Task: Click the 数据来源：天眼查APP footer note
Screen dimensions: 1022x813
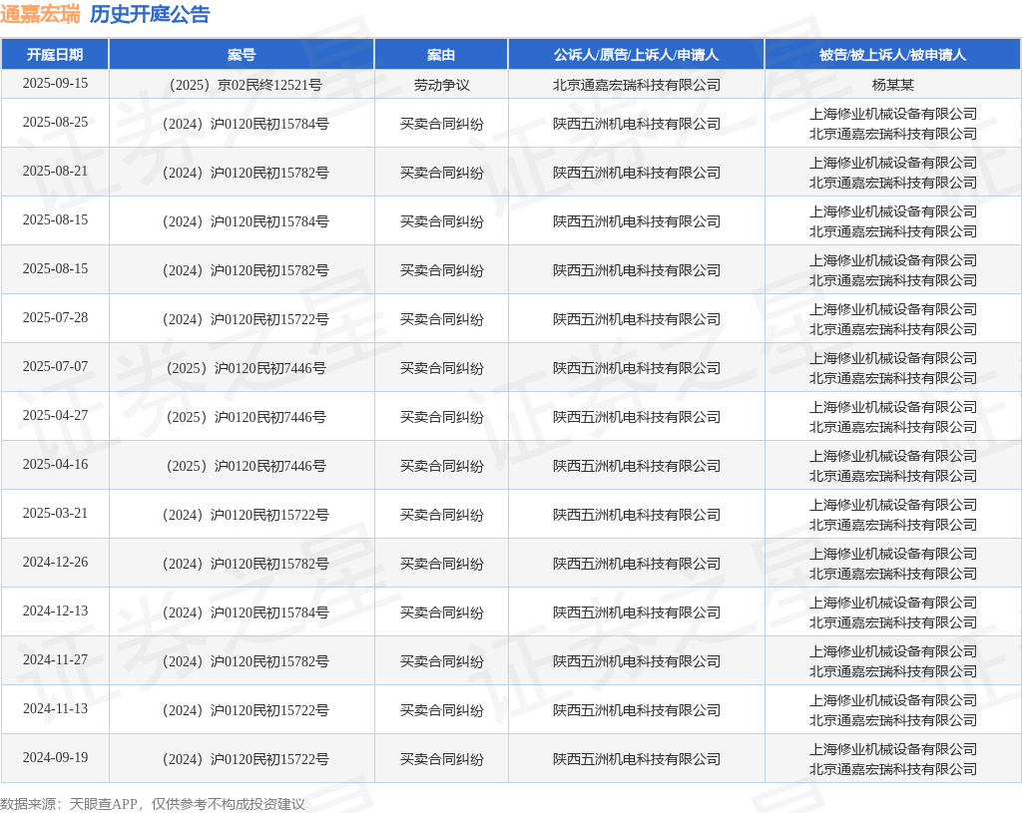Action: point(153,804)
